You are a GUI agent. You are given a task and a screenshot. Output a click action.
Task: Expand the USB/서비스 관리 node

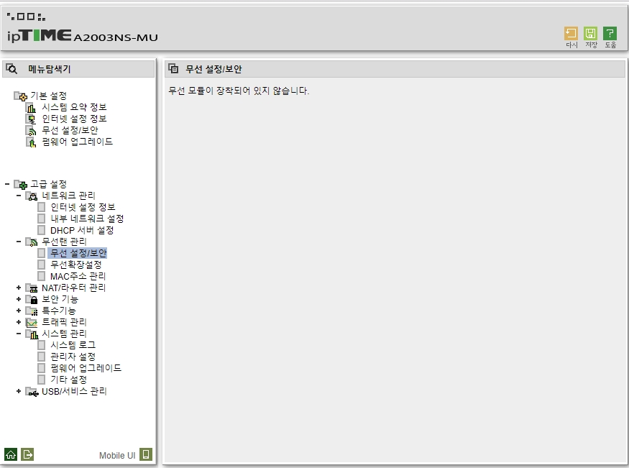pos(19,391)
